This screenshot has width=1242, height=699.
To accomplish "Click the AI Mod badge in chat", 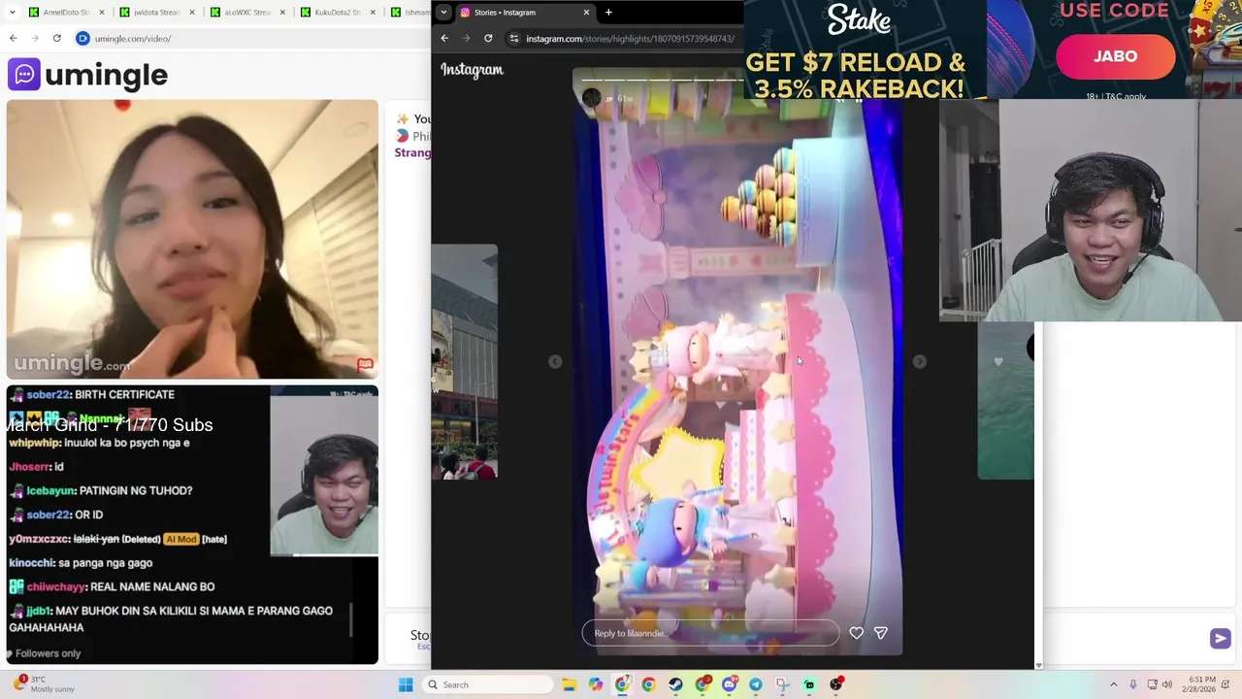I will 181,539.
